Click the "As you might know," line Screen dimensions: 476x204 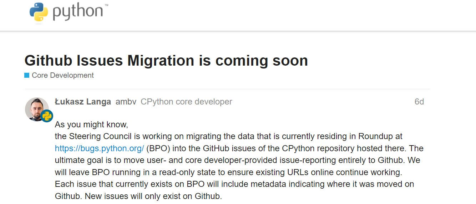(x=91, y=125)
